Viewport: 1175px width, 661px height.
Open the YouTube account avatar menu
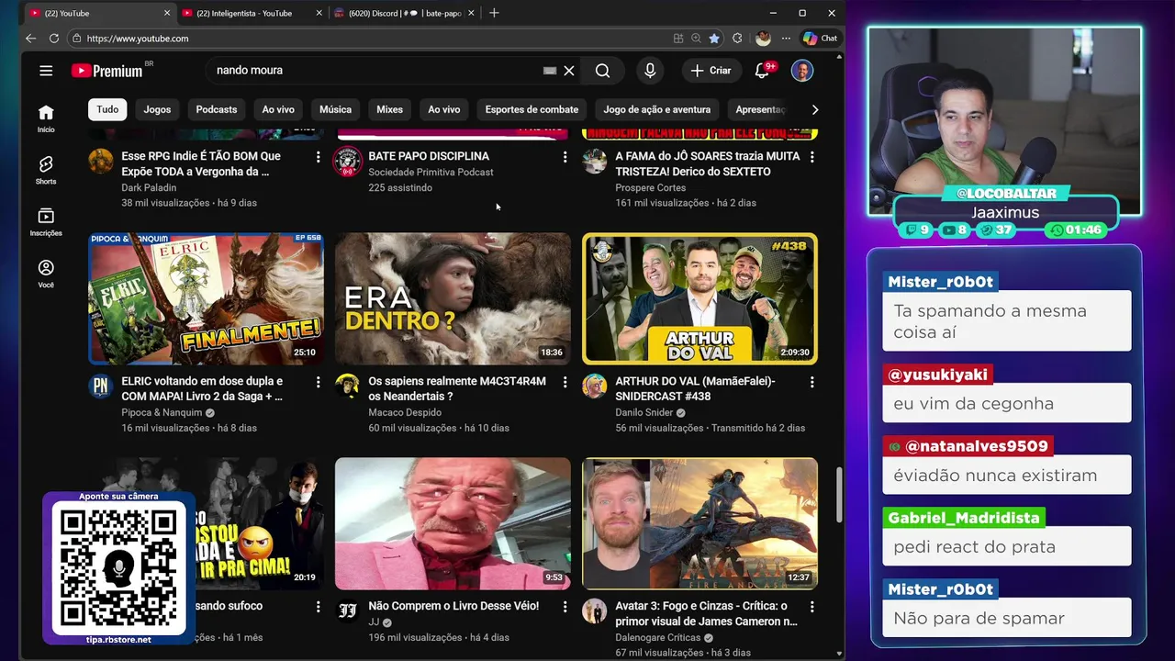[x=802, y=70]
